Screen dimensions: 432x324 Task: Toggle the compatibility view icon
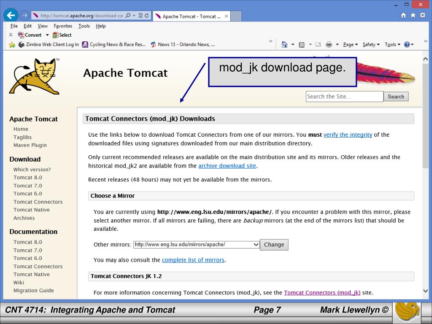point(140,16)
